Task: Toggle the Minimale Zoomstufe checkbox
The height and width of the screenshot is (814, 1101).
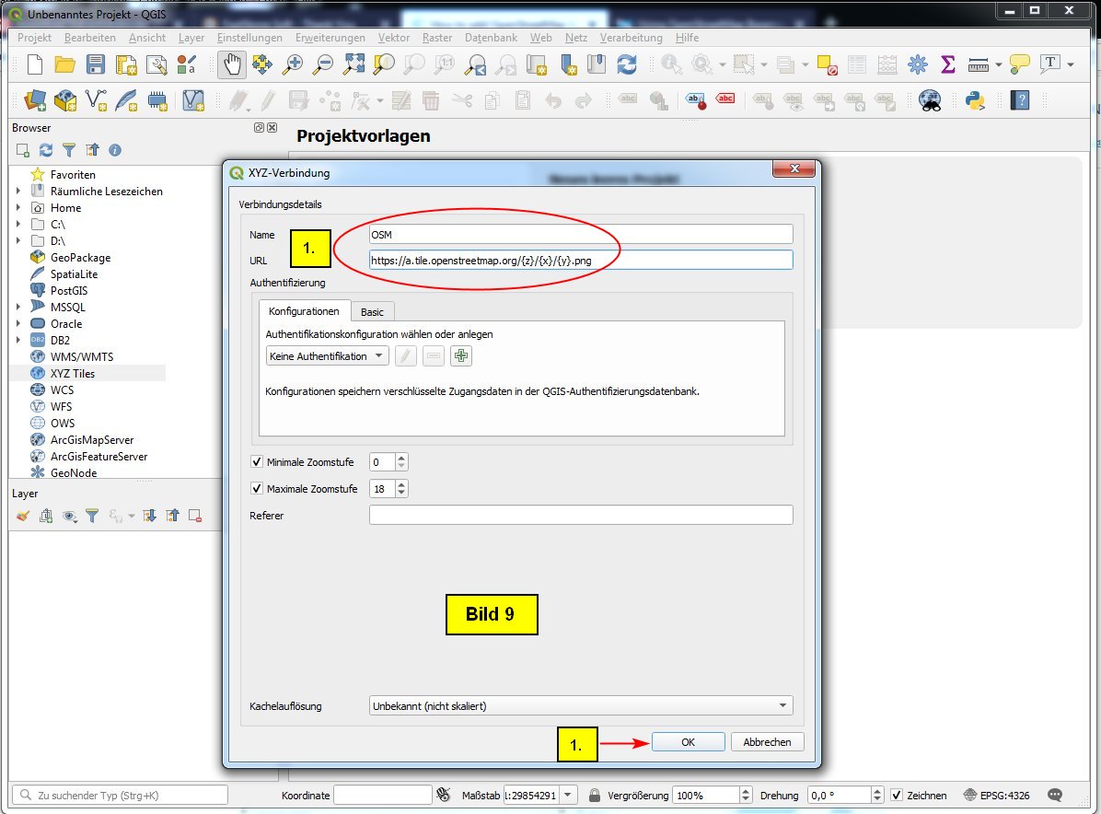Action: pos(257,462)
